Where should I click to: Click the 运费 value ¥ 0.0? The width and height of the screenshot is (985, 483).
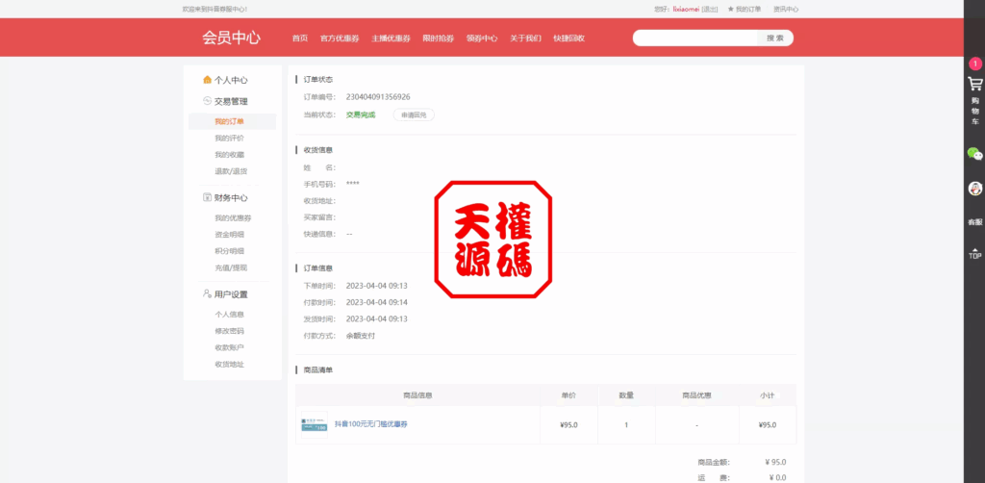(x=777, y=478)
